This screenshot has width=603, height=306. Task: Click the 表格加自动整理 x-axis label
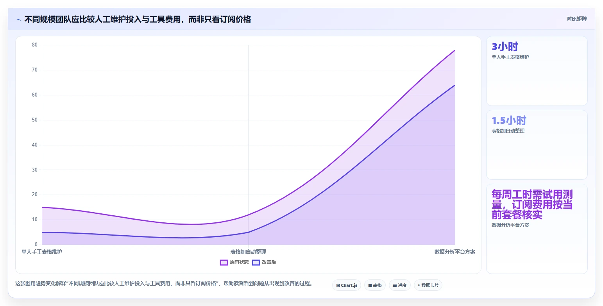point(248,252)
